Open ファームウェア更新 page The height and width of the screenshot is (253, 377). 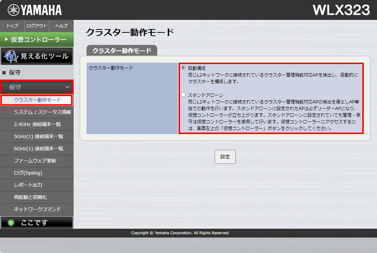[x=35, y=161]
